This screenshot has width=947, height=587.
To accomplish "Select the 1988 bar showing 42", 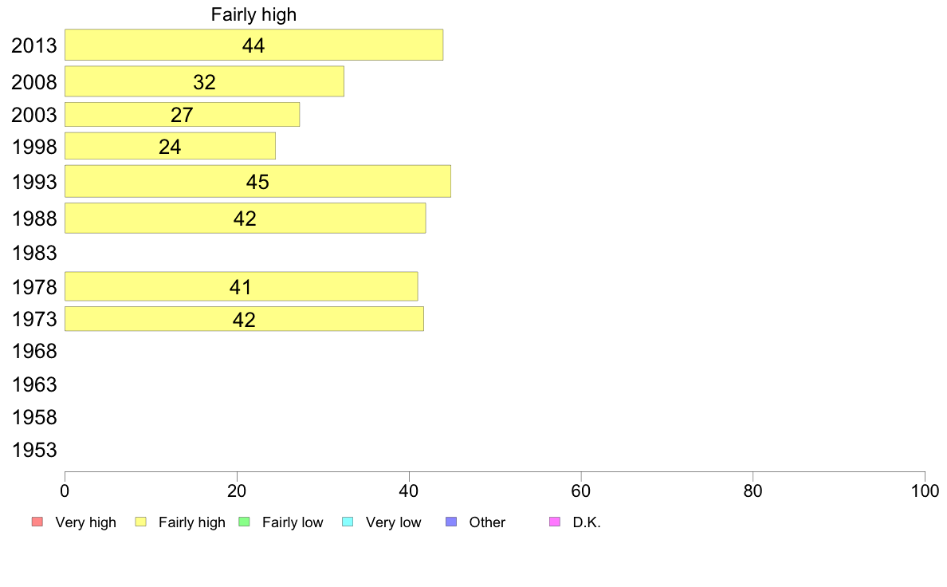I will pyautogui.click(x=245, y=218).
